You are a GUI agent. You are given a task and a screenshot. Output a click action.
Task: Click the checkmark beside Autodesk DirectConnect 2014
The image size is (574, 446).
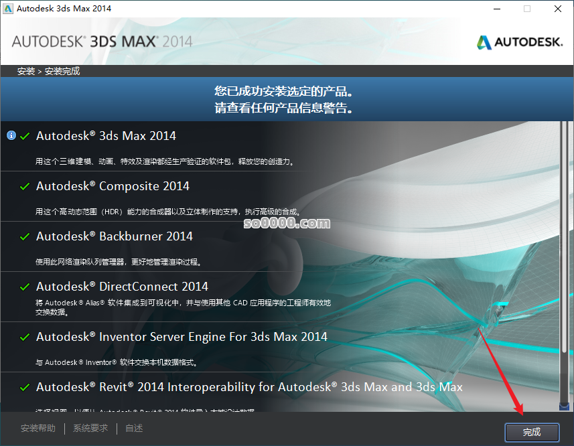(25, 287)
